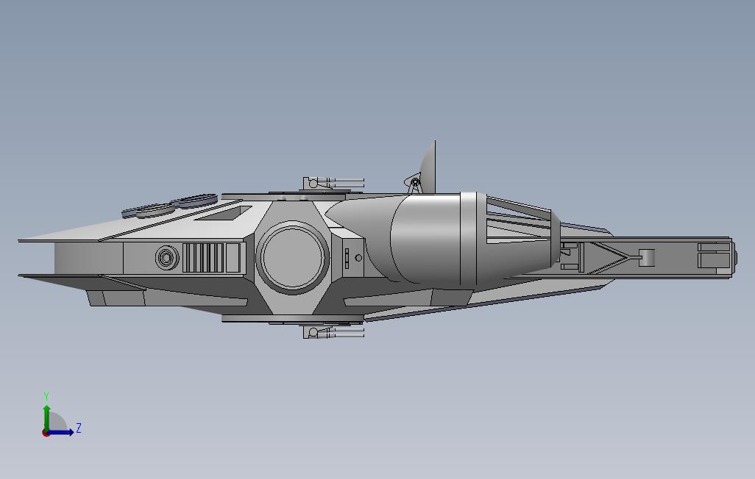Click the red origin point of coordinate triad
The height and width of the screenshot is (479, 755).
pyautogui.click(x=46, y=433)
